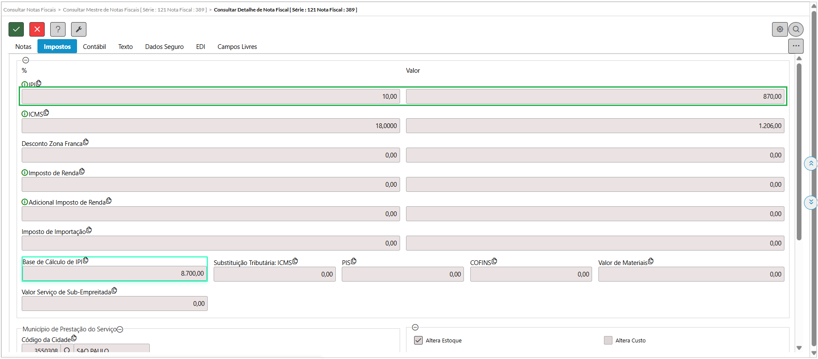Collapse the tax percentages section

coord(26,60)
